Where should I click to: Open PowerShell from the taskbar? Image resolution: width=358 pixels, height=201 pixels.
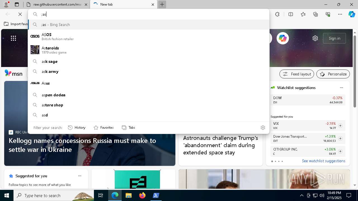click(156, 195)
